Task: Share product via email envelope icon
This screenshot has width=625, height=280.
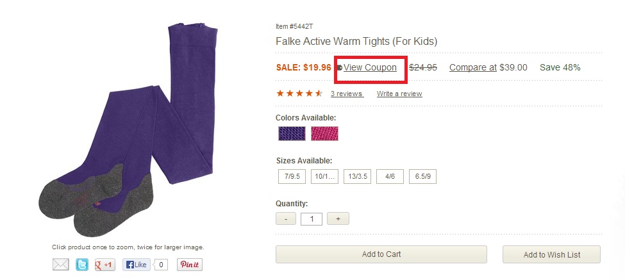Action: [60, 265]
